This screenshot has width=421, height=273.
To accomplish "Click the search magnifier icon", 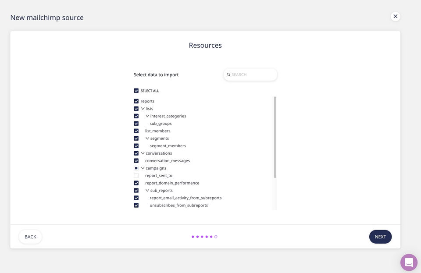I will click(x=228, y=74).
